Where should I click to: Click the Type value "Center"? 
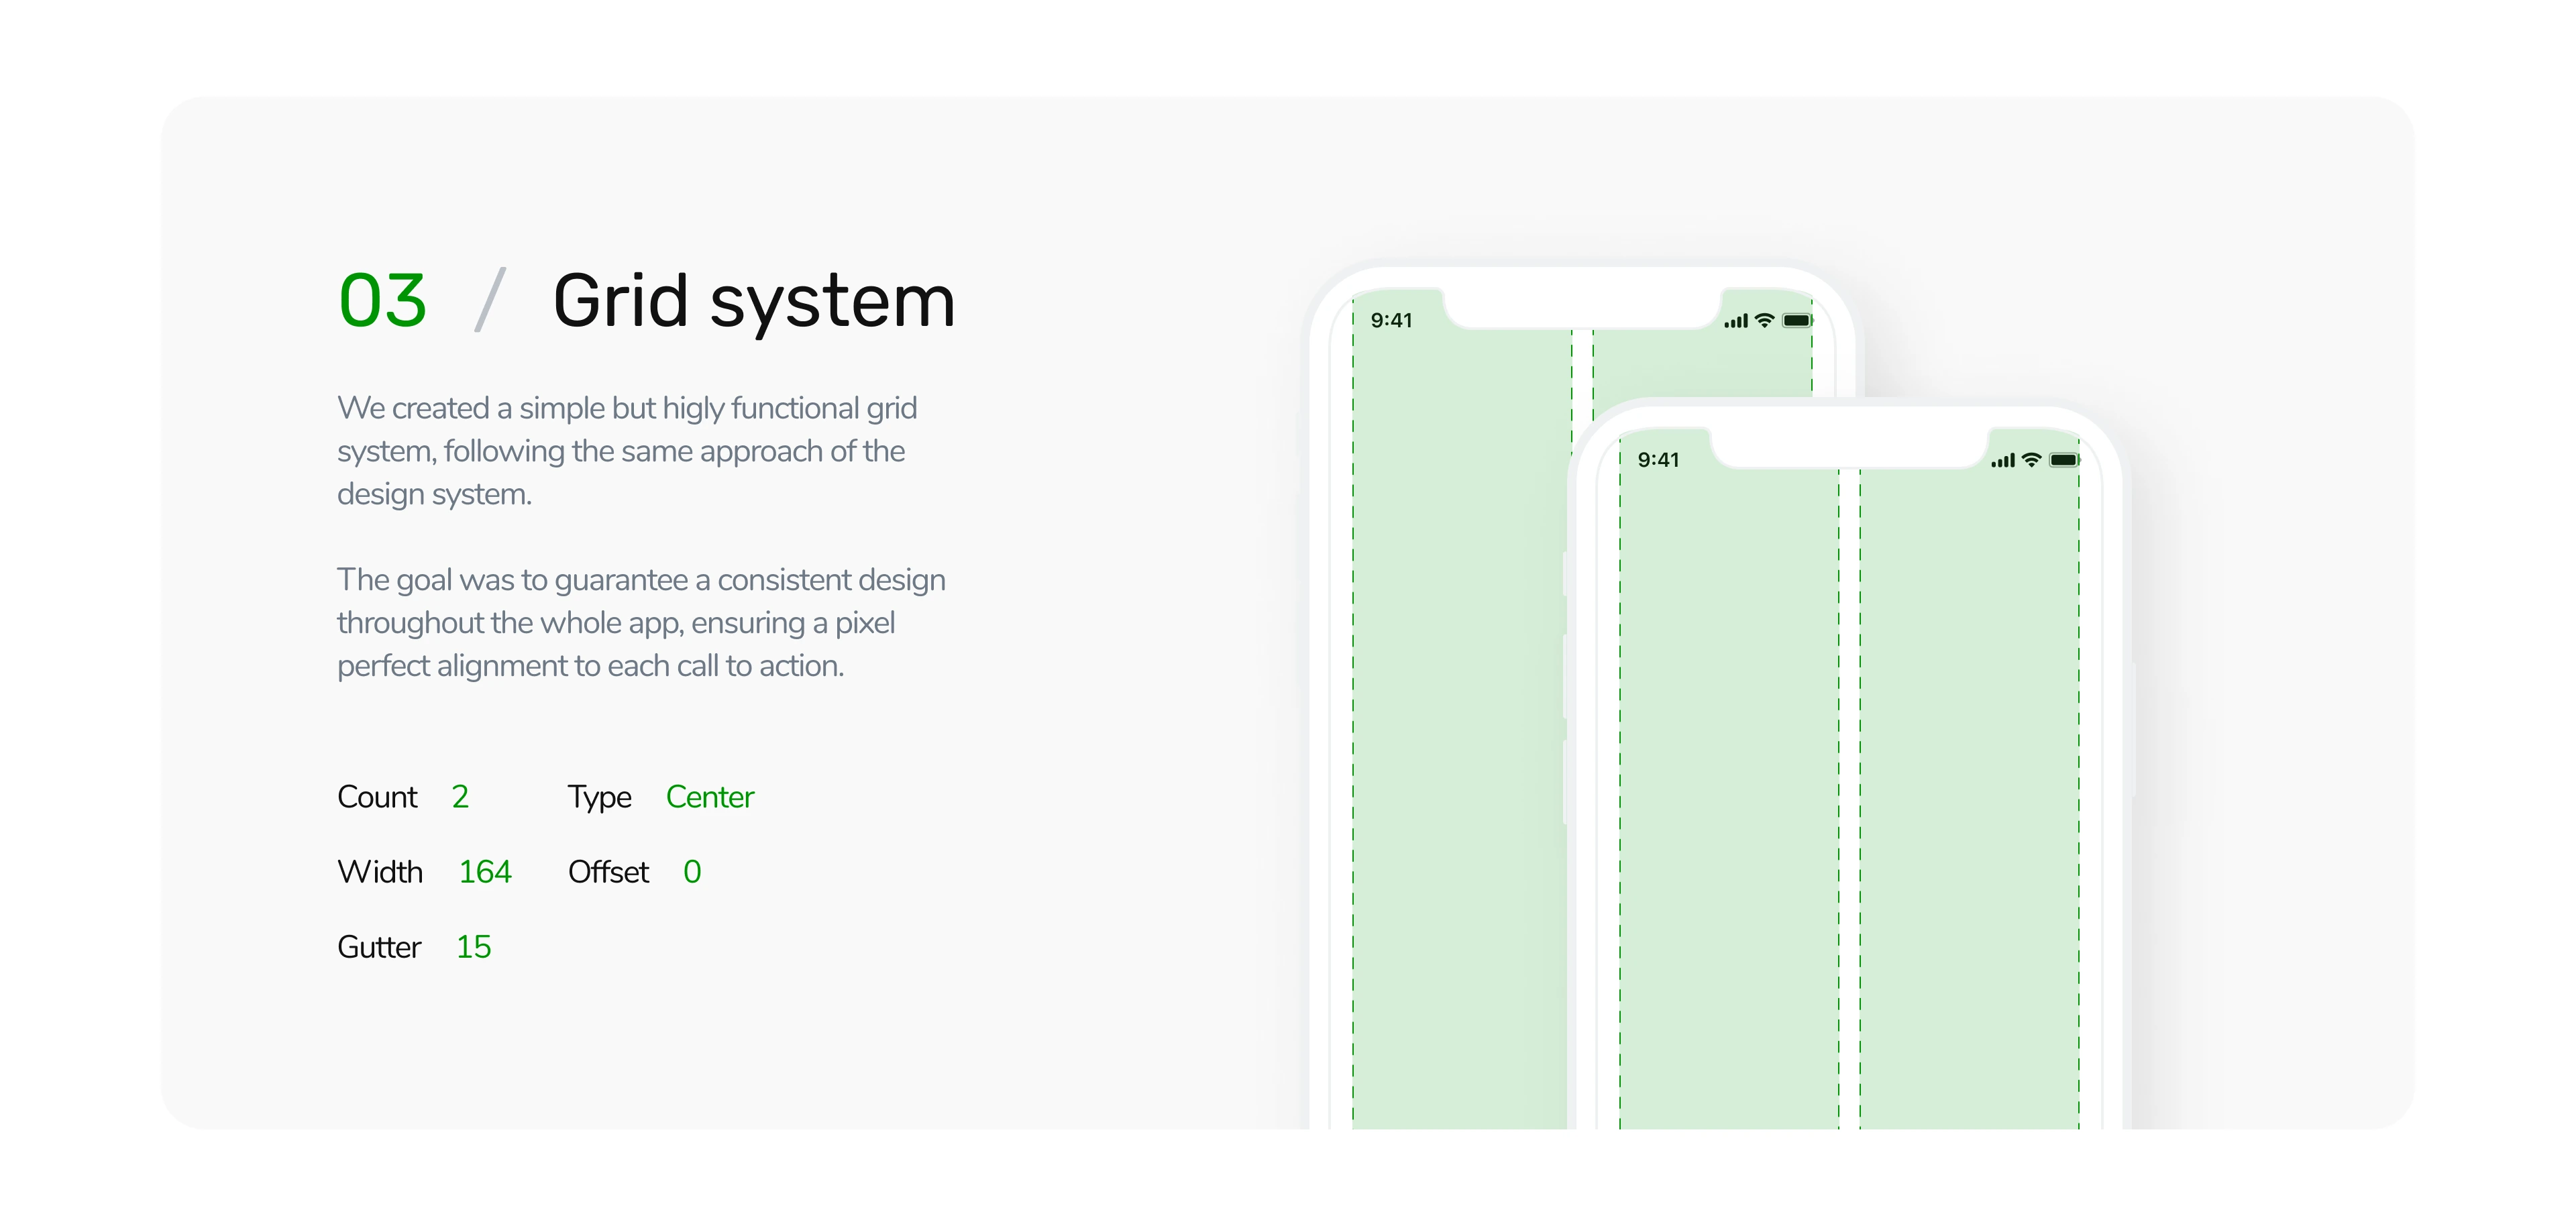[710, 797]
